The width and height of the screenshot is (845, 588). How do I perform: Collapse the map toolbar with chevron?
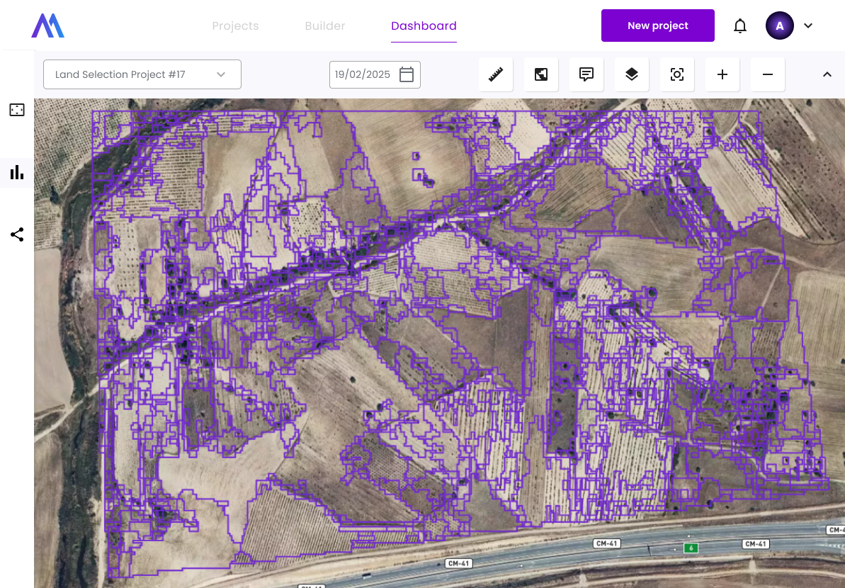(x=827, y=74)
